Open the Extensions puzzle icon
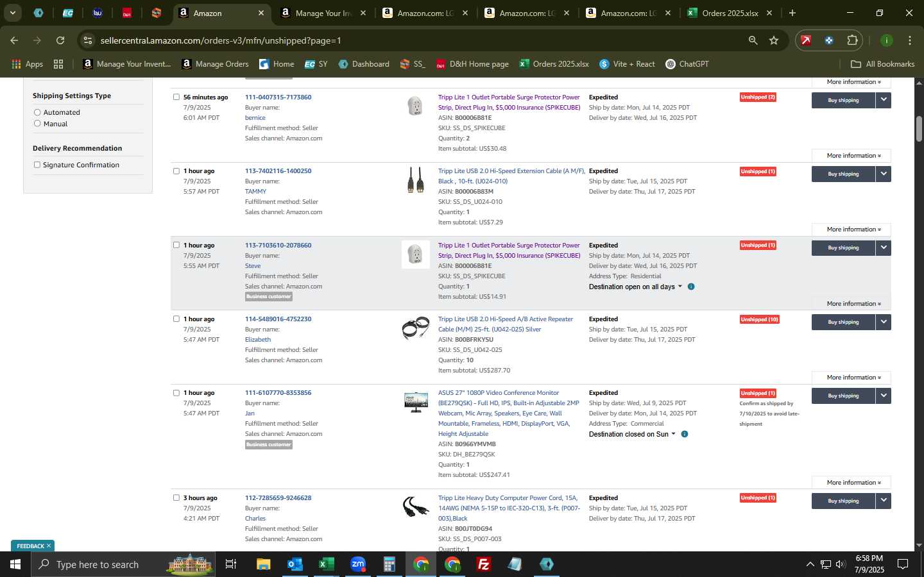924x577 pixels. 852,40
